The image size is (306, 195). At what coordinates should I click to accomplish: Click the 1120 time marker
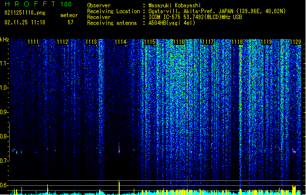click(295, 42)
